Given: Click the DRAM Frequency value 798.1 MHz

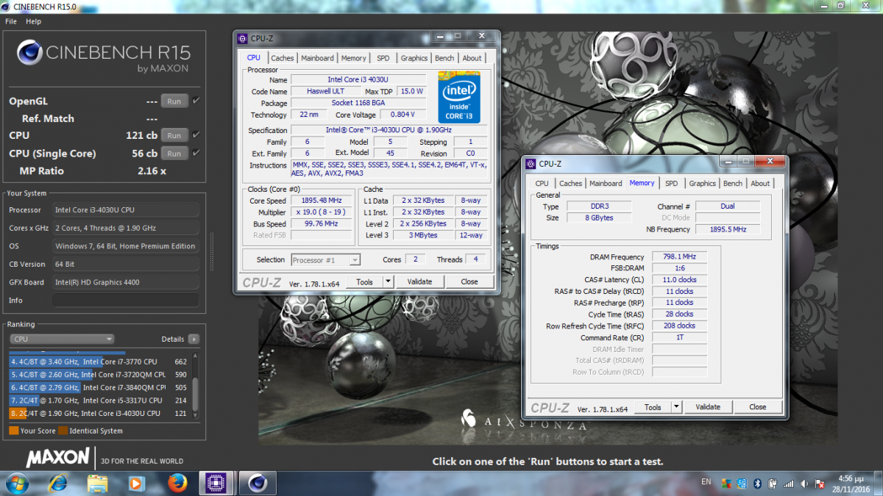Looking at the screenshot, I should [679, 257].
